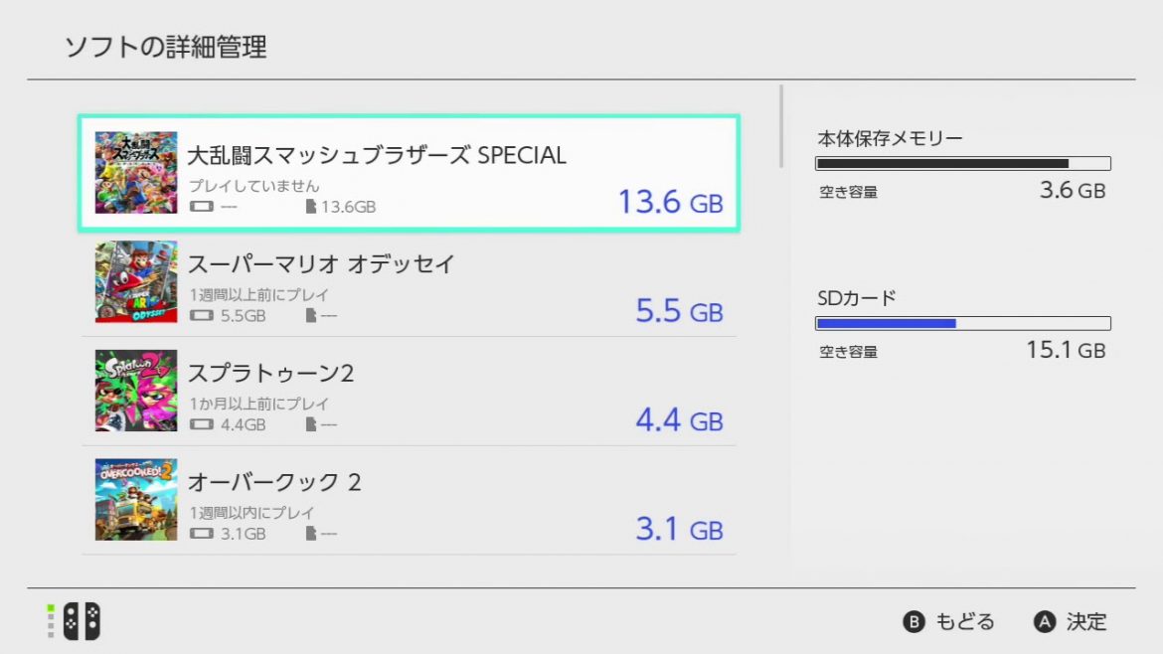Click the Overcooked 2 game icon
Image resolution: width=1163 pixels, height=654 pixels.
[136, 499]
